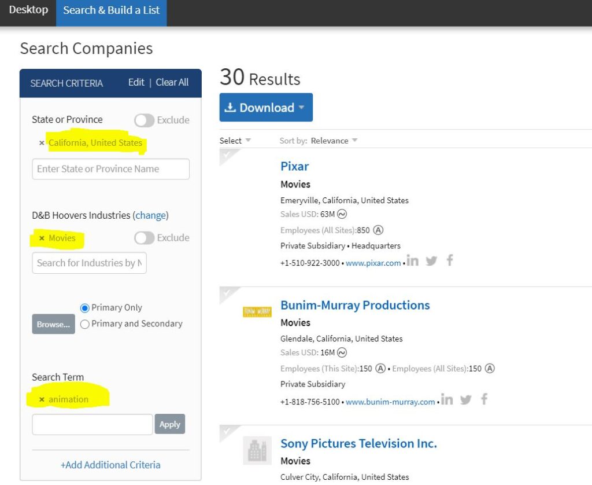Click Emeryville, California, United States text

pyautogui.click(x=345, y=200)
